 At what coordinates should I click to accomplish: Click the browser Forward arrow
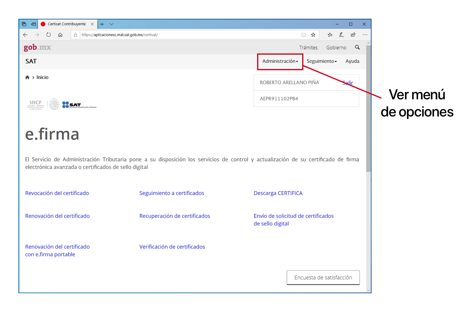click(37, 35)
